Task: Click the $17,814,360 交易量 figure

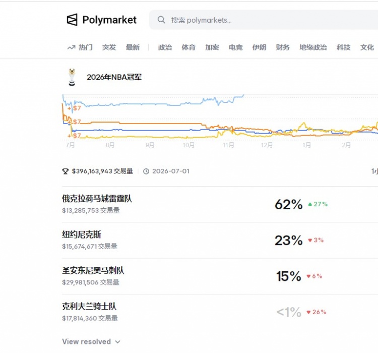Action: 90,318
